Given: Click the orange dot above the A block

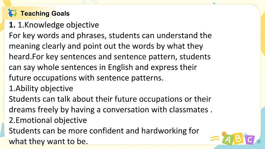Looking at the screenshot, I should 224,134.
